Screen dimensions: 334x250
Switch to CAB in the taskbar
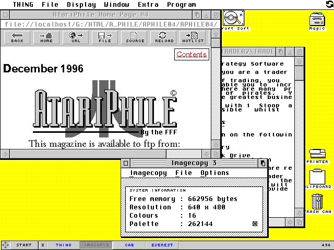128,245
